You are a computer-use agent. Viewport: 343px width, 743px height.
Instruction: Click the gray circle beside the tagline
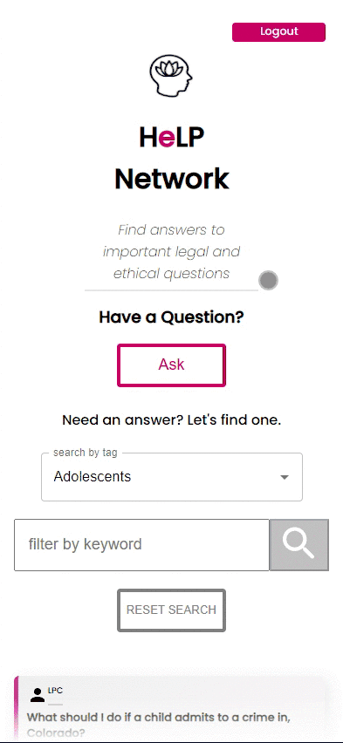(269, 281)
